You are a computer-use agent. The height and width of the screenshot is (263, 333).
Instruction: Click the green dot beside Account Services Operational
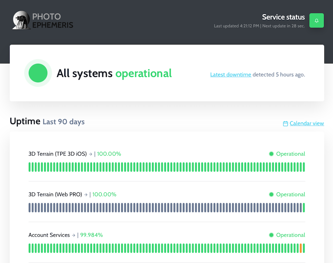[x=271, y=235]
